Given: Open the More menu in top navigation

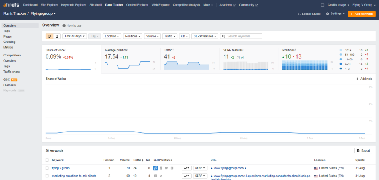Looking at the screenshot, I should click(x=208, y=5).
